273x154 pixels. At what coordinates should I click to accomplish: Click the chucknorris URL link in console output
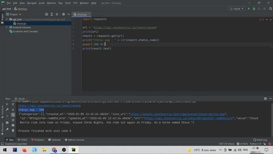click(49, 106)
